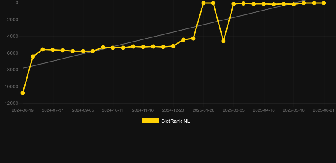
Task: Toggle the SlotRank NL yellow legend swatch
Action: tap(150, 121)
